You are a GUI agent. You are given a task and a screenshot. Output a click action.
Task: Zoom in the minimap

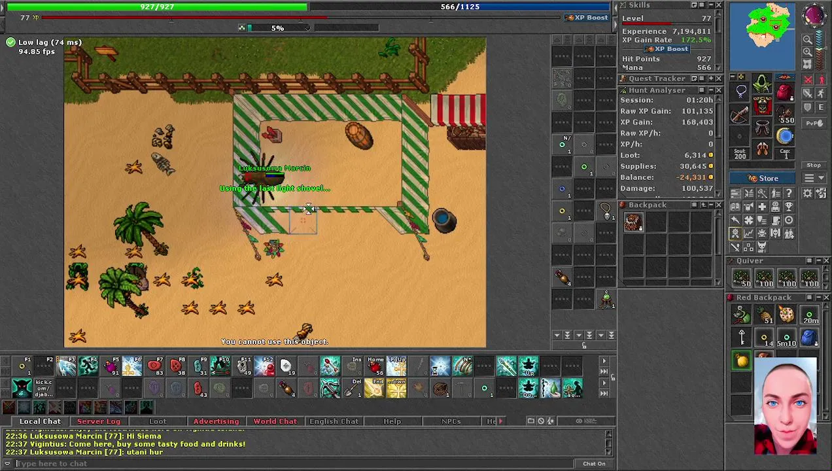click(x=807, y=52)
